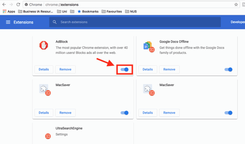Open the NUS bookmarks folder
Viewport: 245px width, 144px height.
click(131, 12)
